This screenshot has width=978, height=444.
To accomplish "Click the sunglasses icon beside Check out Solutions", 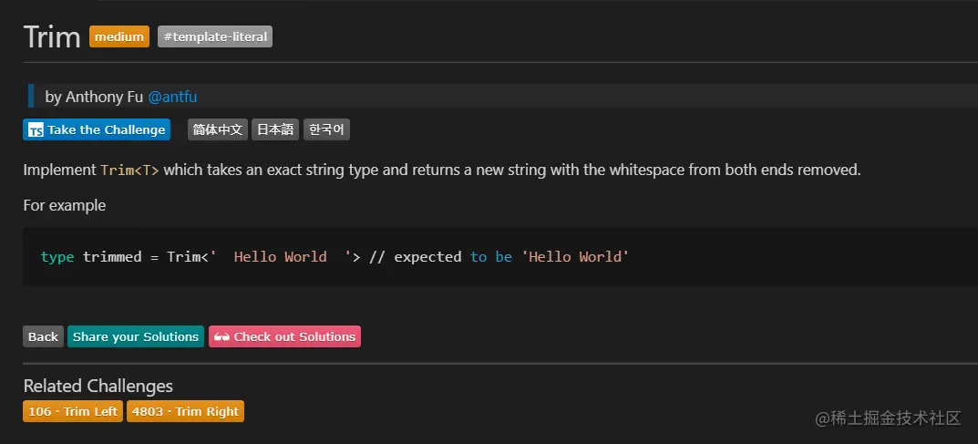I will click(x=221, y=336).
